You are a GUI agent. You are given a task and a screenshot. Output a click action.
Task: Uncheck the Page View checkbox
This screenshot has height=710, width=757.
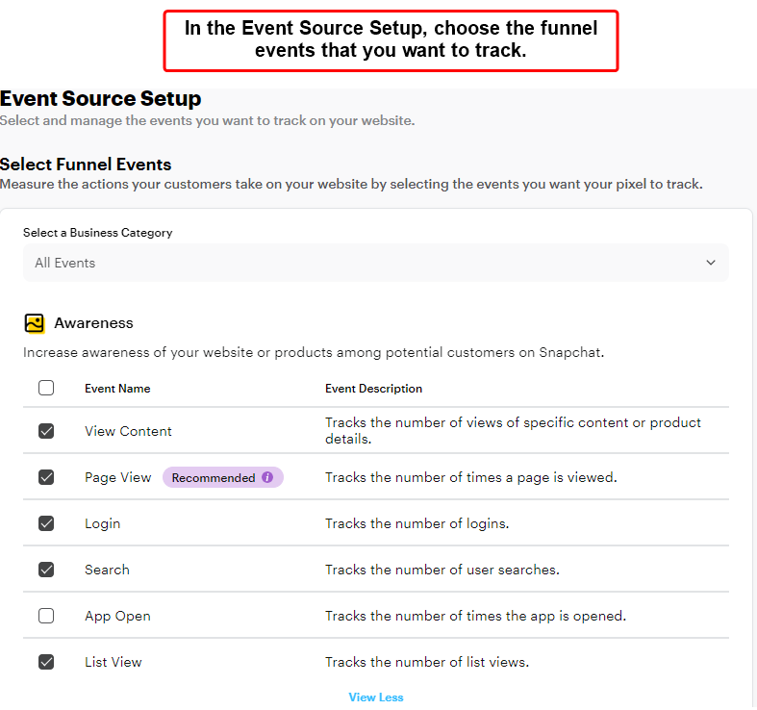click(46, 477)
